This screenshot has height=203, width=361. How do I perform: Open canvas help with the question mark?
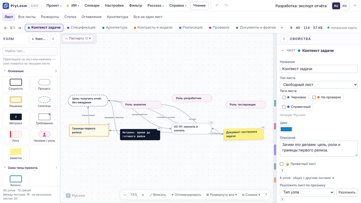pos(266,195)
